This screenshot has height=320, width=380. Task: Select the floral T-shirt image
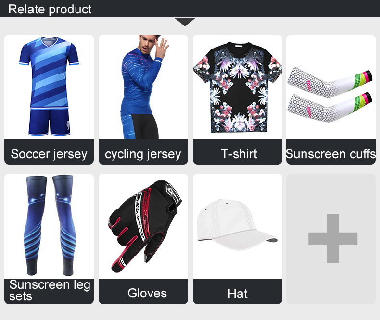coord(238,87)
